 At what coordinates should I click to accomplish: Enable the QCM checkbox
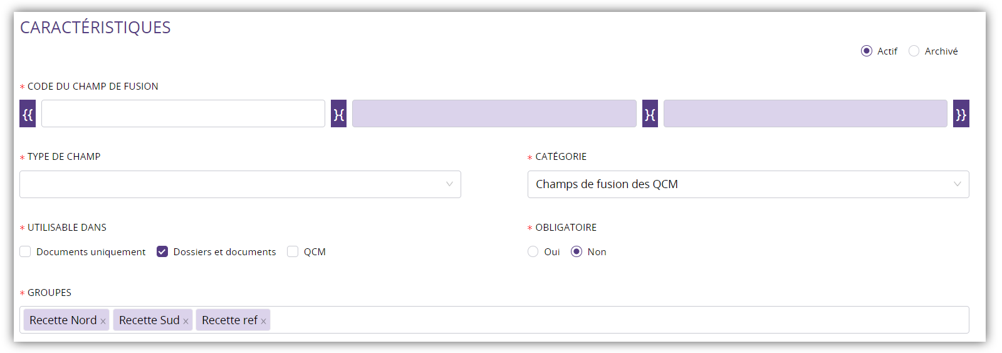293,251
